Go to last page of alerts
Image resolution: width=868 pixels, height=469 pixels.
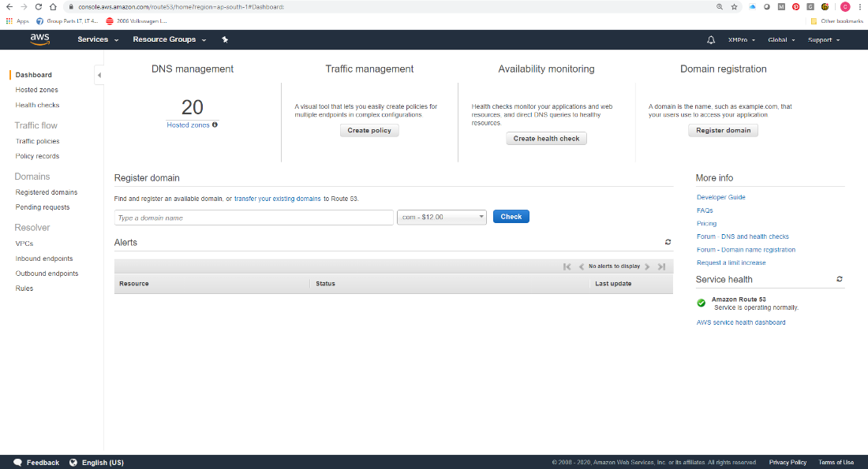pyautogui.click(x=661, y=266)
